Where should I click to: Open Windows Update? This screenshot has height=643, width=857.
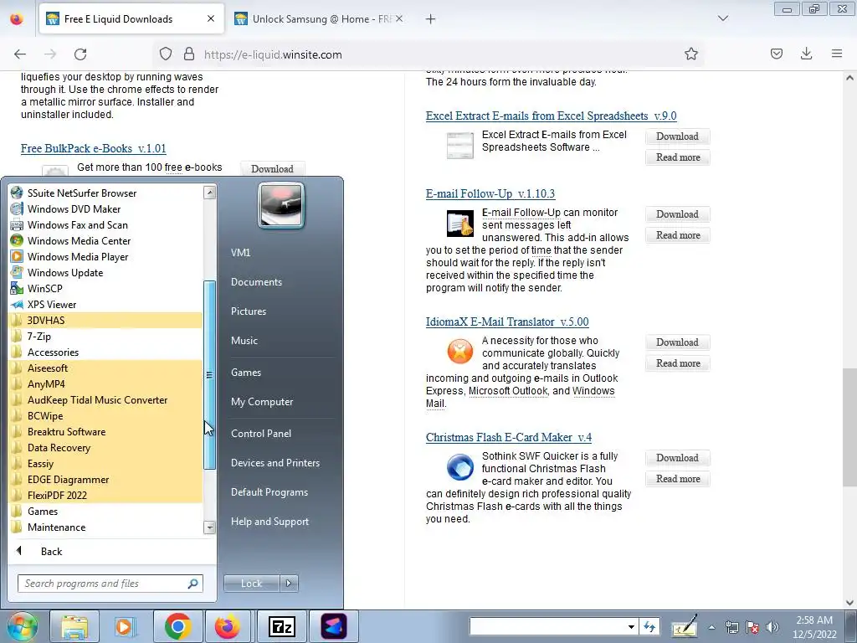point(105,272)
